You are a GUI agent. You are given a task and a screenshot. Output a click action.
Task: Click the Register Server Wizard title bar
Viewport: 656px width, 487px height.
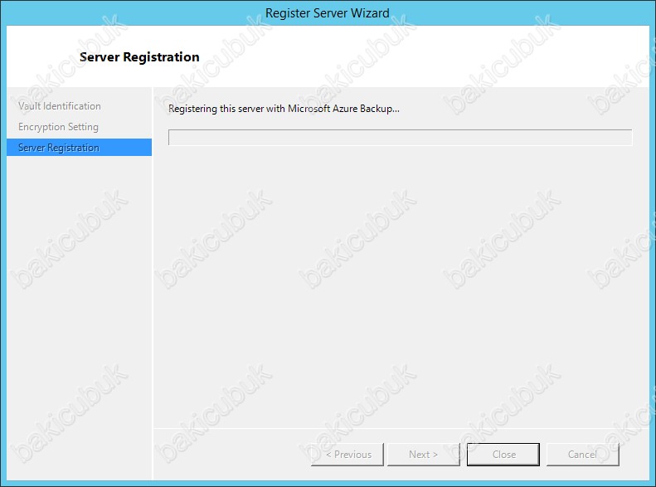pos(328,13)
